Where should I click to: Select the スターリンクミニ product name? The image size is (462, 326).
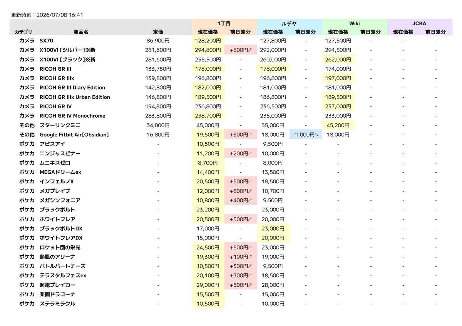(60, 125)
